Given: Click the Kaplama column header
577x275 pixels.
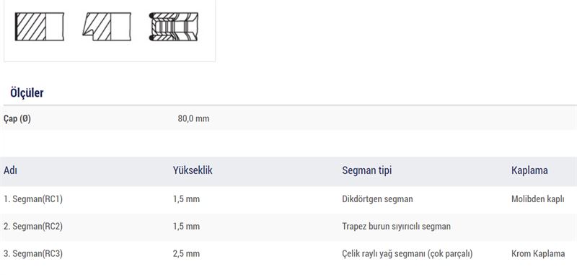Looking at the screenshot, I should (x=529, y=170).
